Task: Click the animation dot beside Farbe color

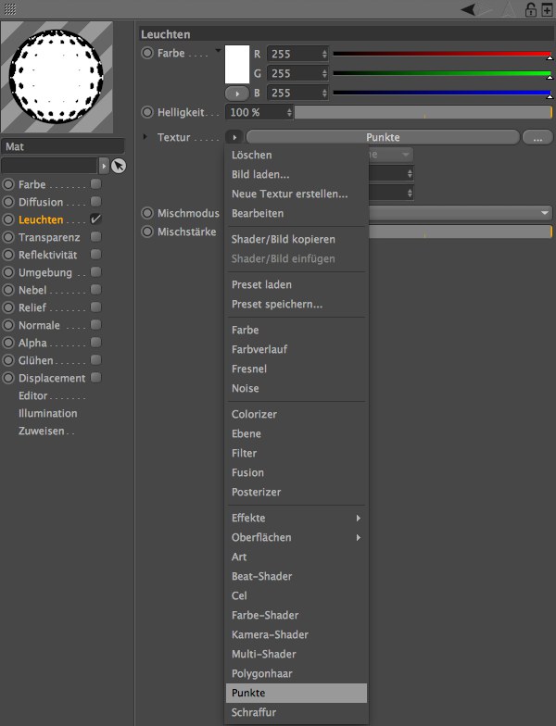Action: pos(147,53)
